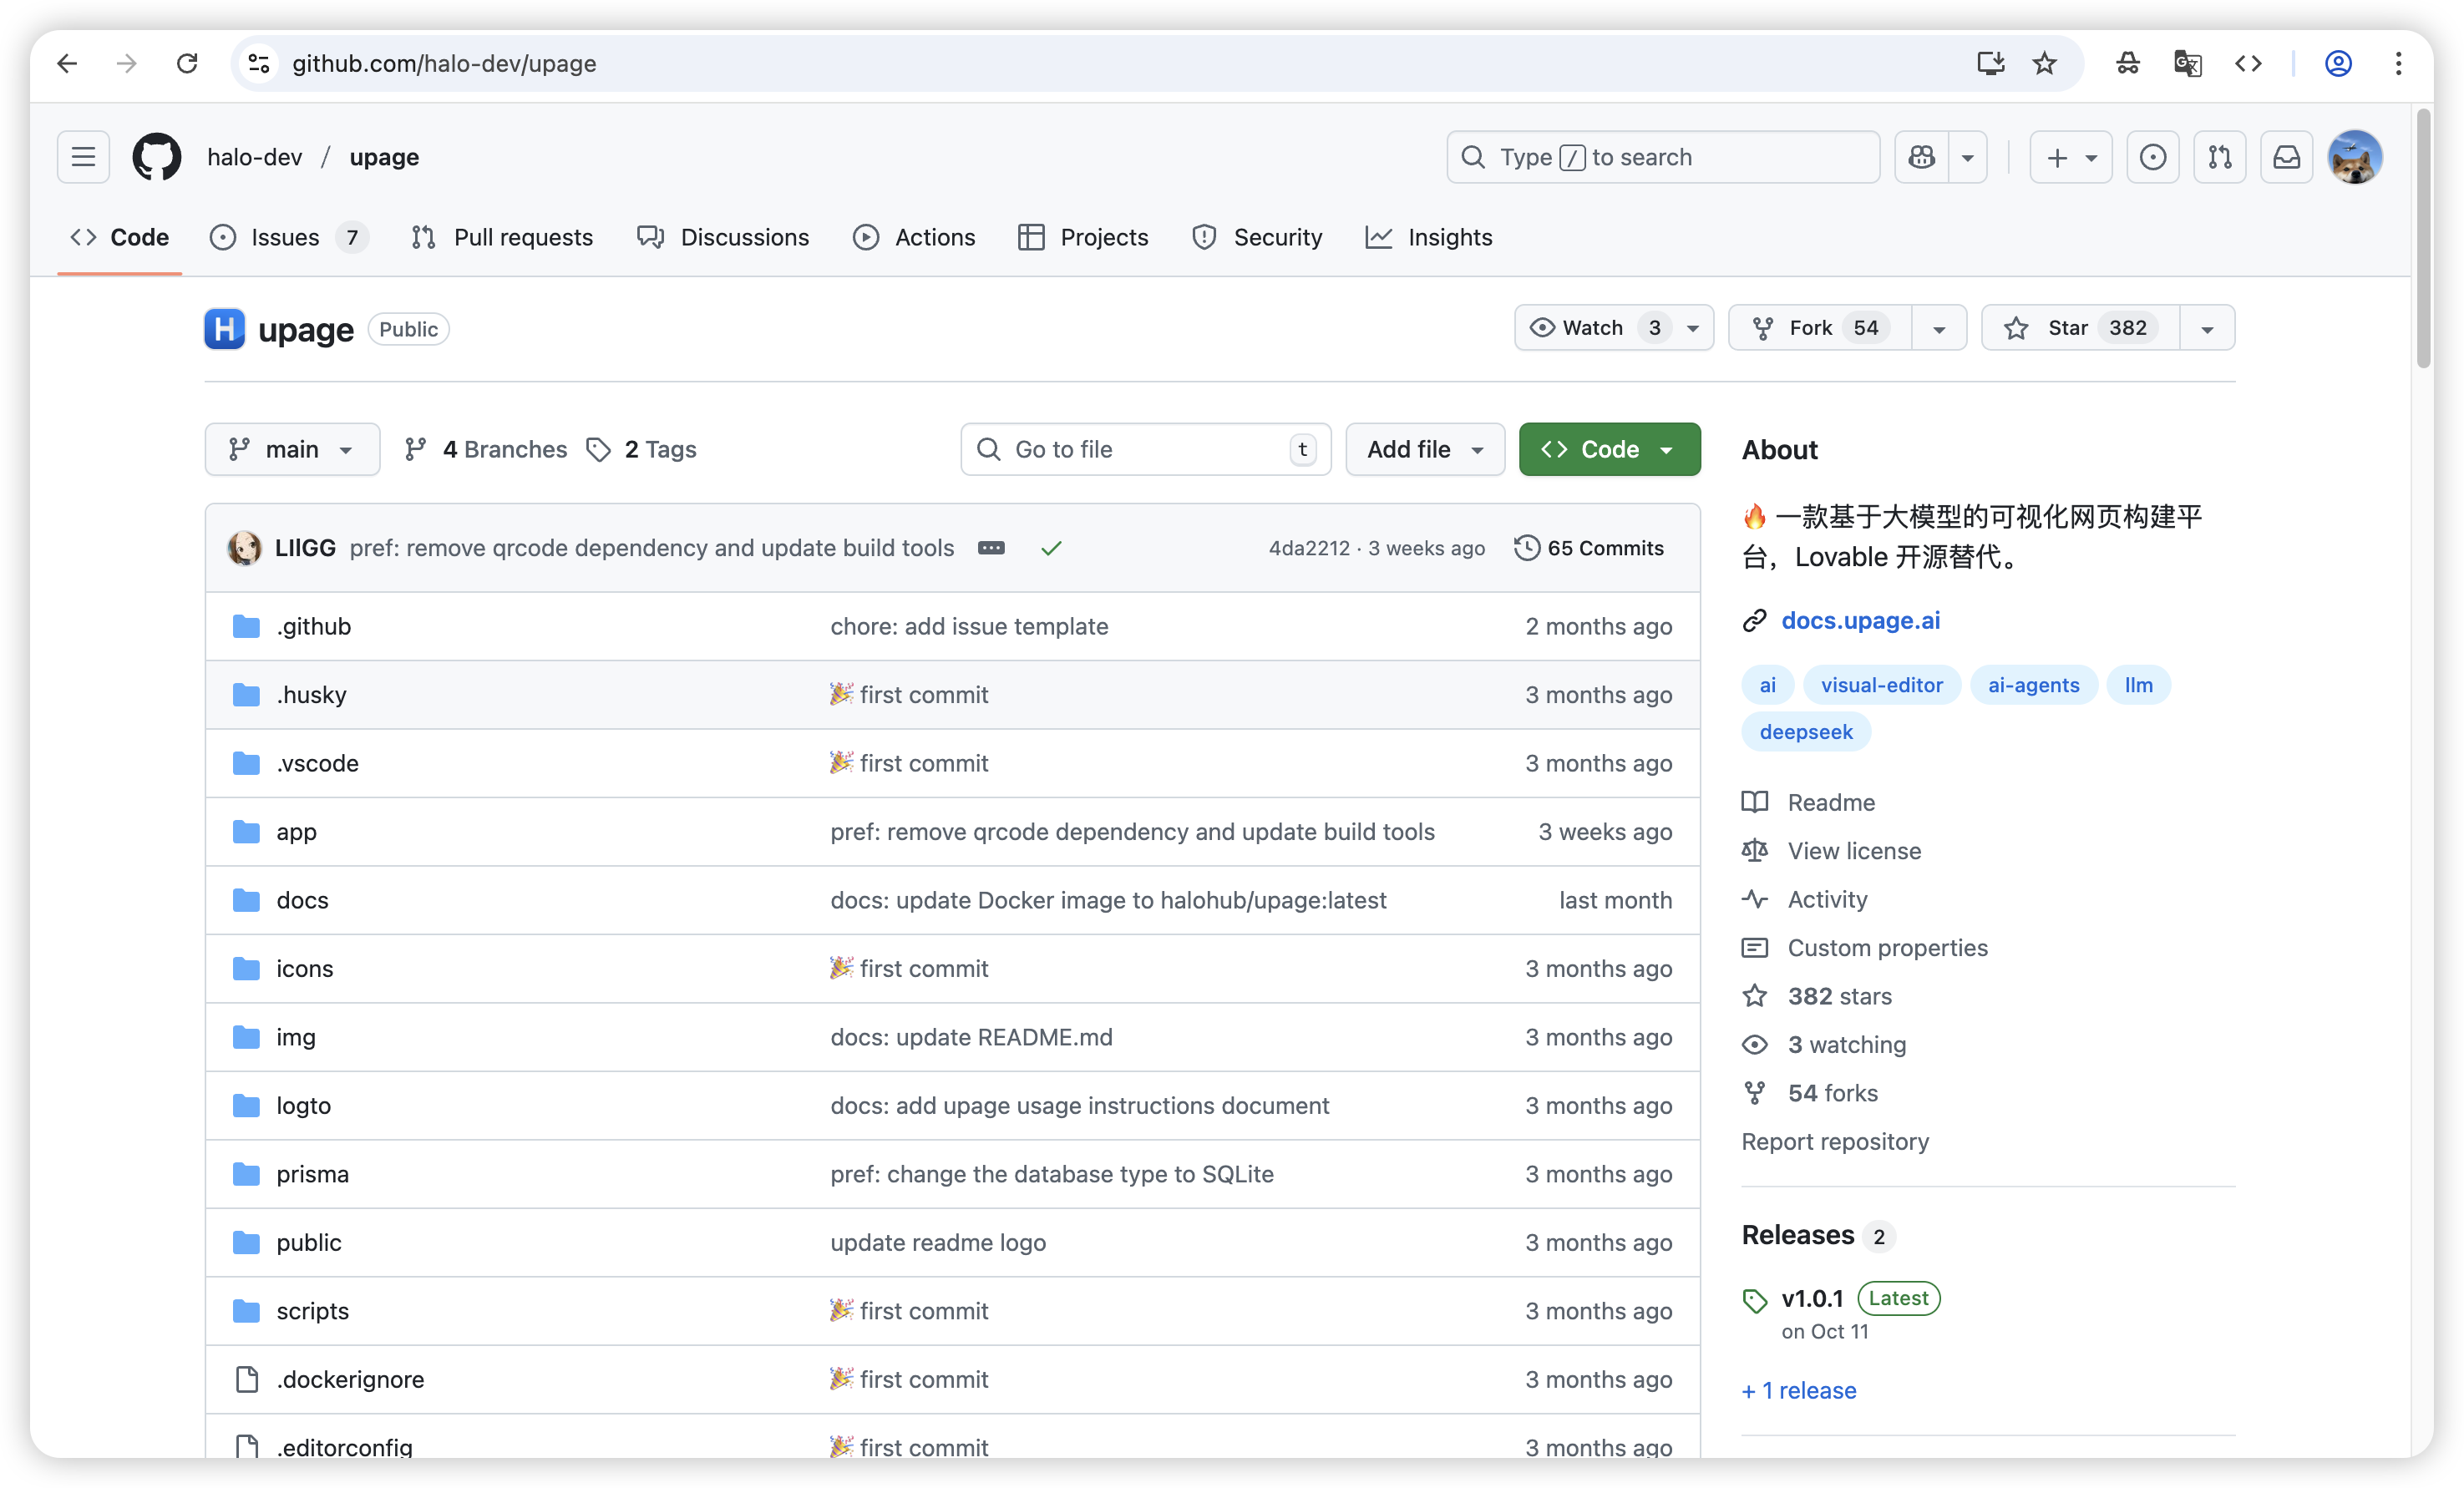The width and height of the screenshot is (2464, 1488).
Task: Open the Add file dropdown
Action: click(x=1424, y=449)
